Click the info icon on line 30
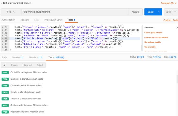The width and height of the screenshot is (178, 116). coord(2,38)
